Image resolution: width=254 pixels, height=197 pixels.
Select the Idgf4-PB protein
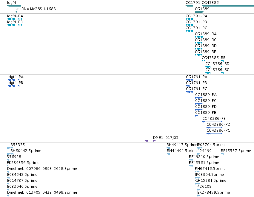click(15, 83)
